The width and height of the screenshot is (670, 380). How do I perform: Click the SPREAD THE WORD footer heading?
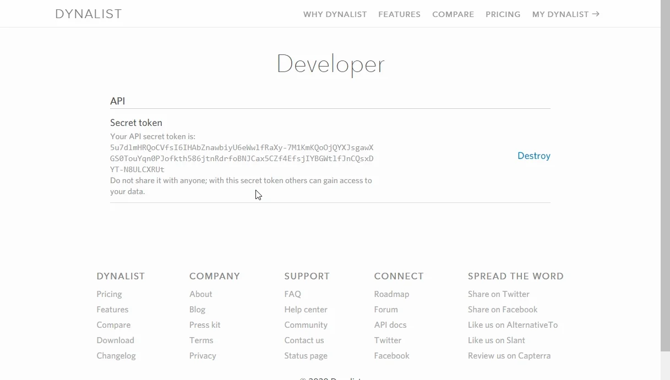pyautogui.click(x=516, y=276)
